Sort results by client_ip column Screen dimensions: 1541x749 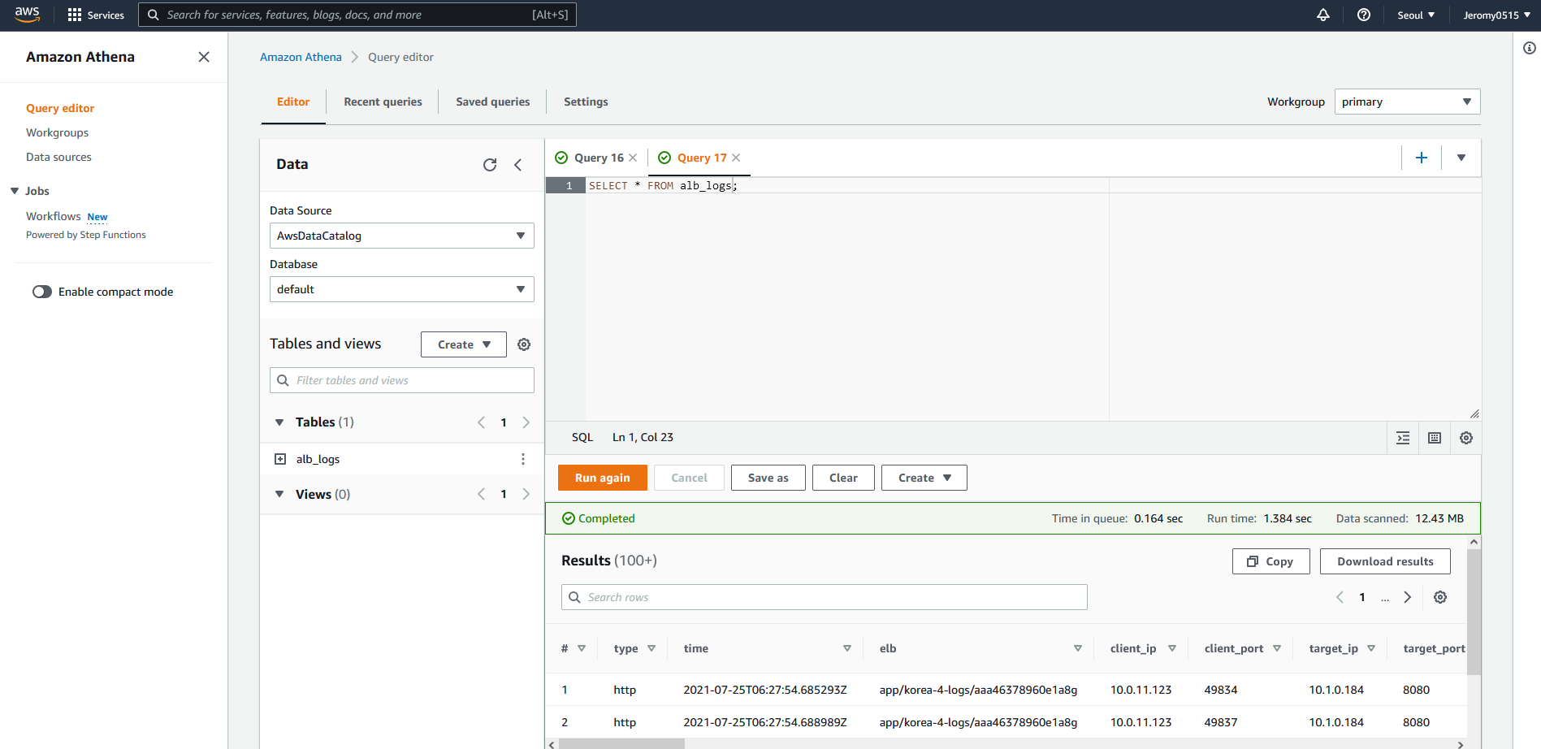pyautogui.click(x=1172, y=648)
